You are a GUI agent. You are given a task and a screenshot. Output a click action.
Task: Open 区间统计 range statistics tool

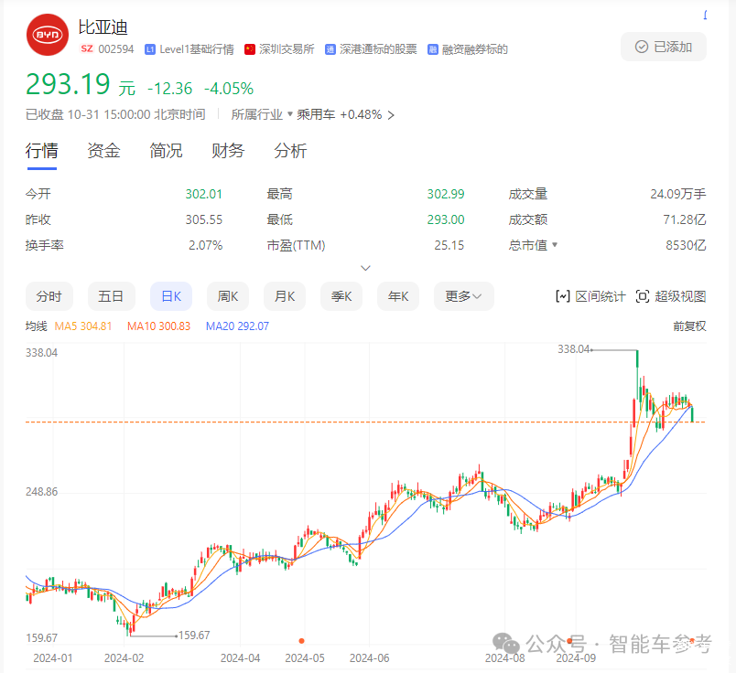pyautogui.click(x=591, y=296)
